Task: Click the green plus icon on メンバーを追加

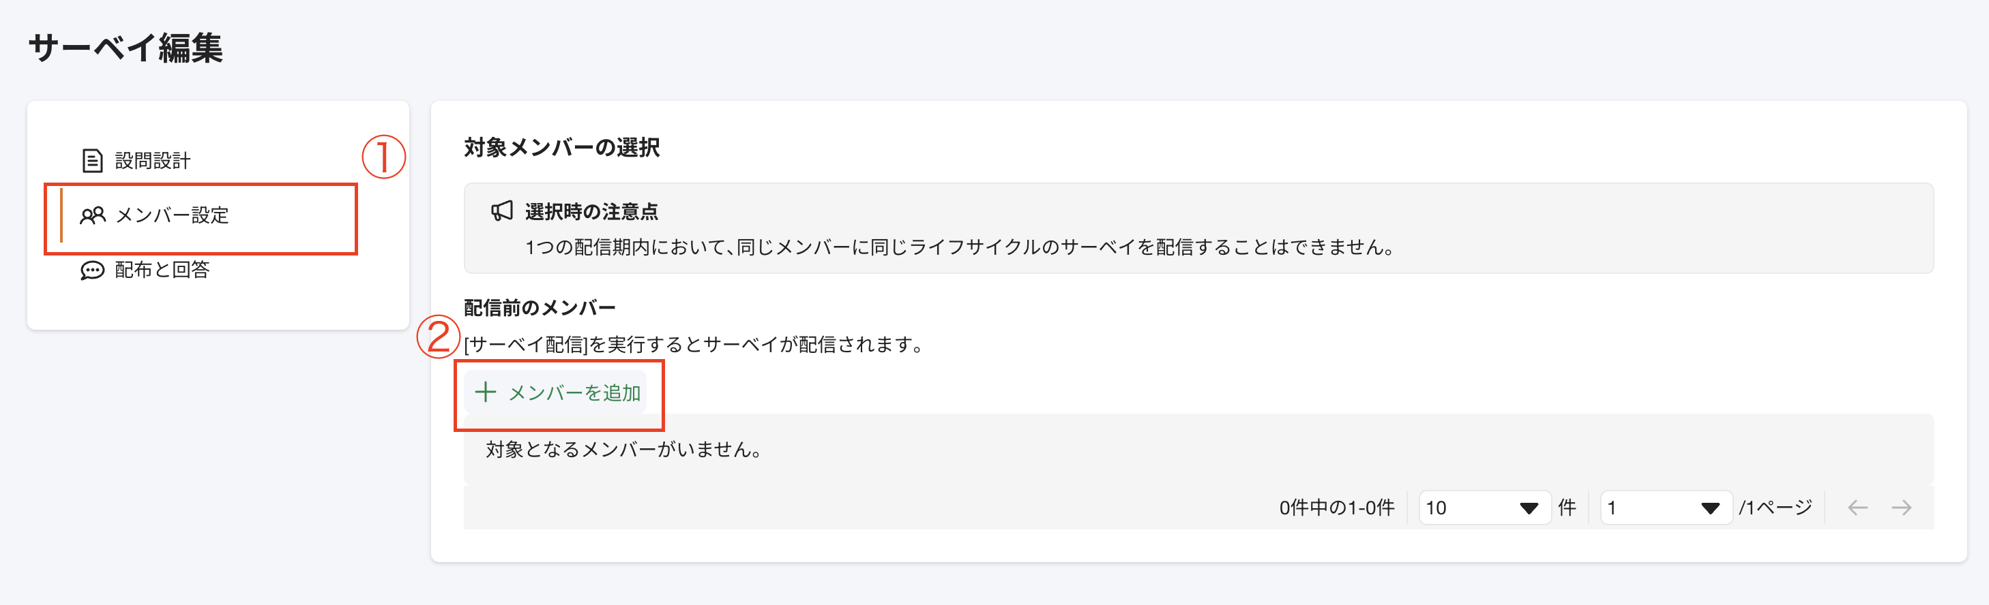Action: coord(486,393)
